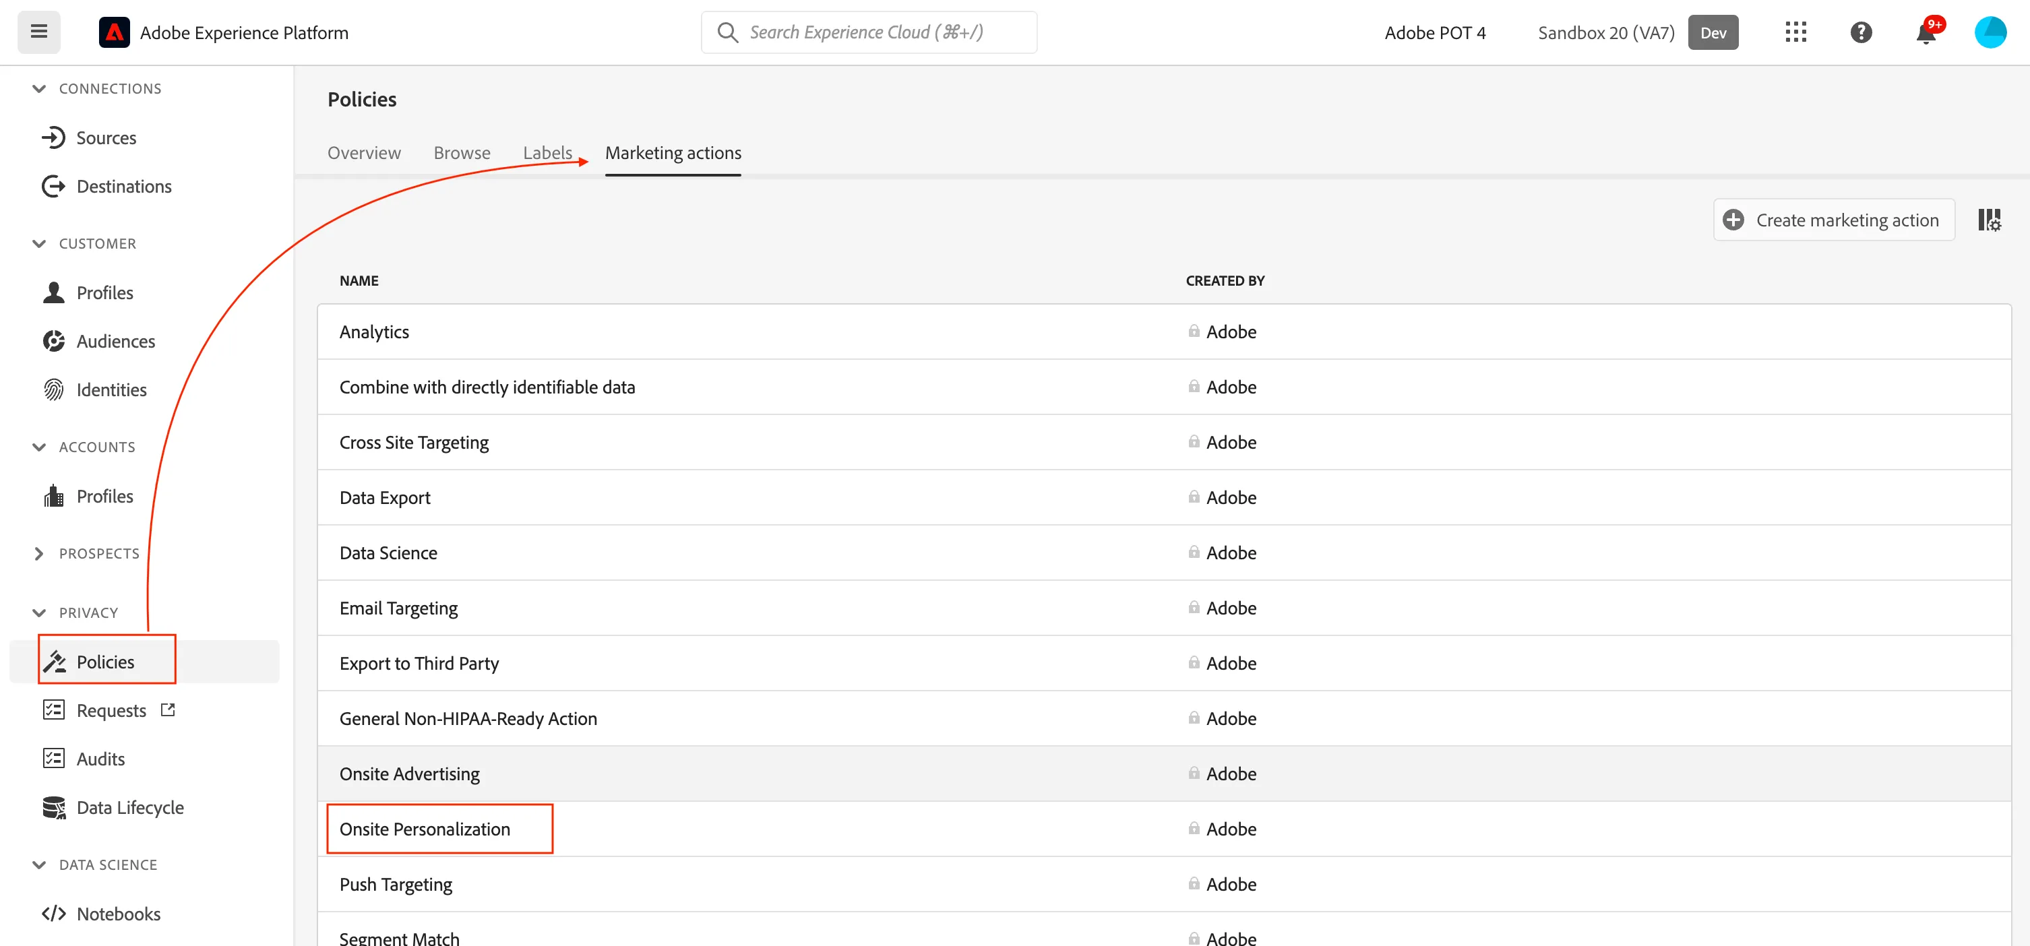Toggle the hamburger navigation menu

click(38, 32)
